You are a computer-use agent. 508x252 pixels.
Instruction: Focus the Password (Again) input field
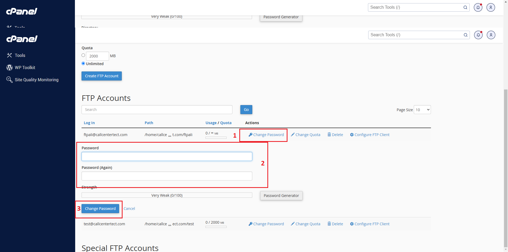(x=167, y=176)
